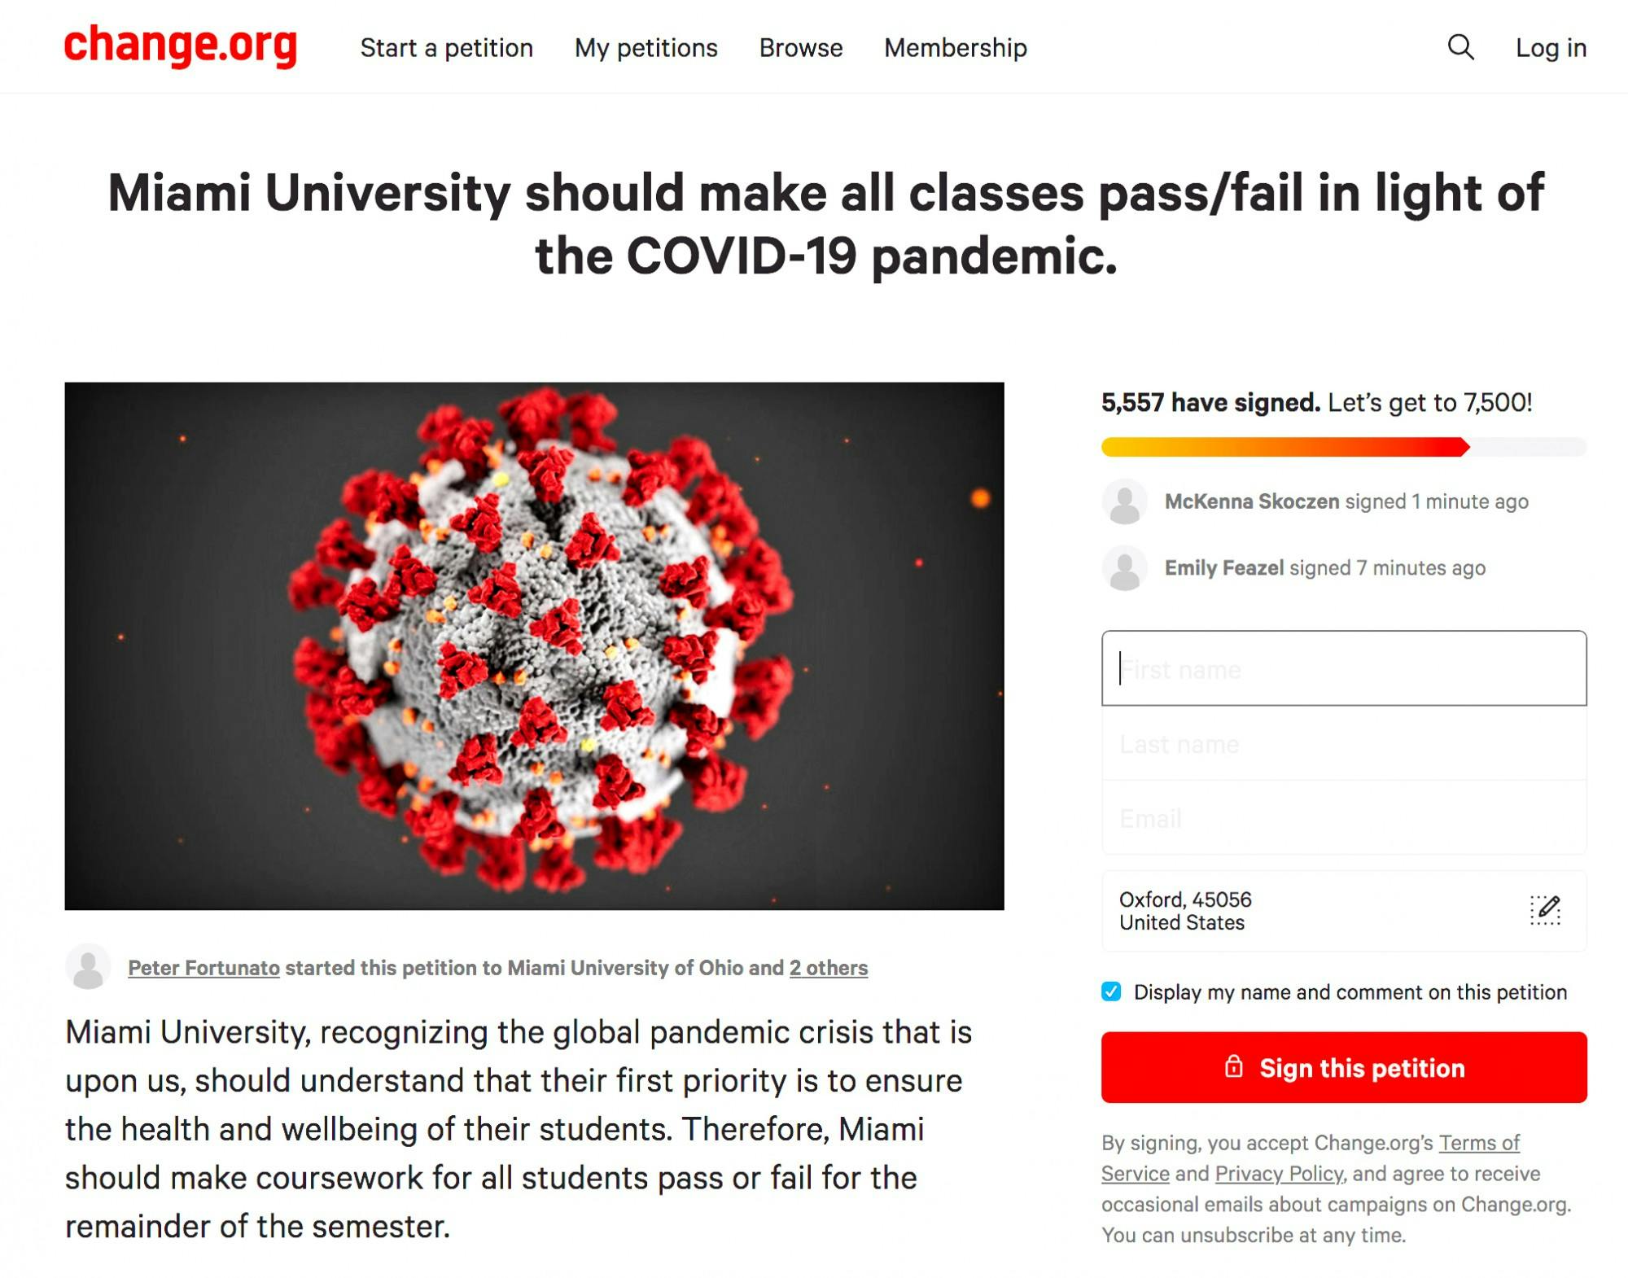This screenshot has width=1628, height=1278.
Task: Click Emily Feazel's avatar icon
Action: [x=1125, y=568]
